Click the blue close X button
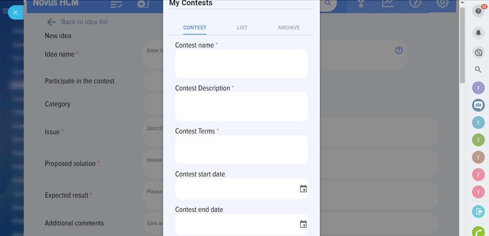Screen dimensions: 489x236 pos(15,12)
